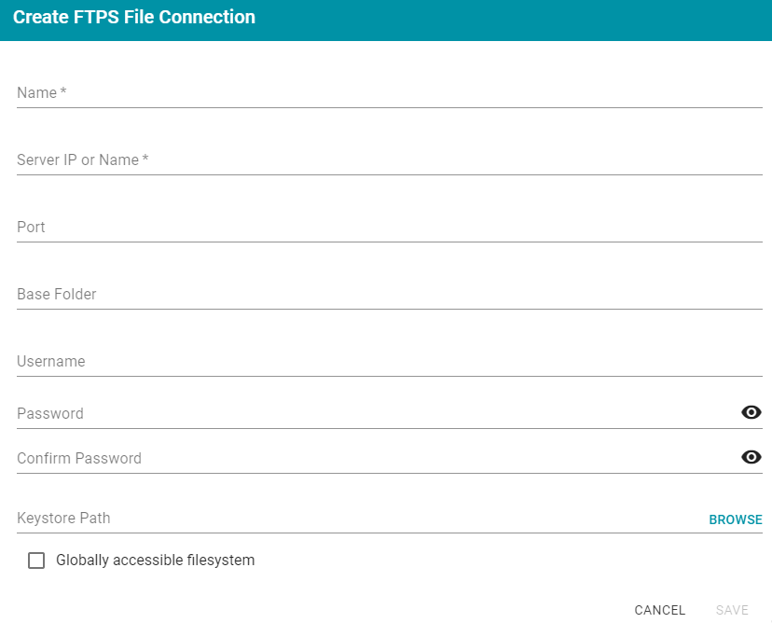Screen dimensions: 772x623
Task: Click the eye icon beside Password
Action: (751, 412)
